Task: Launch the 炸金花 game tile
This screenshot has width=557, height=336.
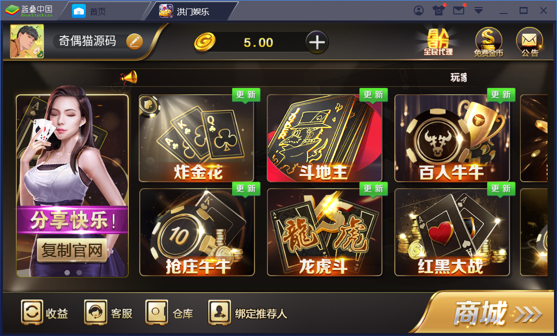Action: point(197,138)
